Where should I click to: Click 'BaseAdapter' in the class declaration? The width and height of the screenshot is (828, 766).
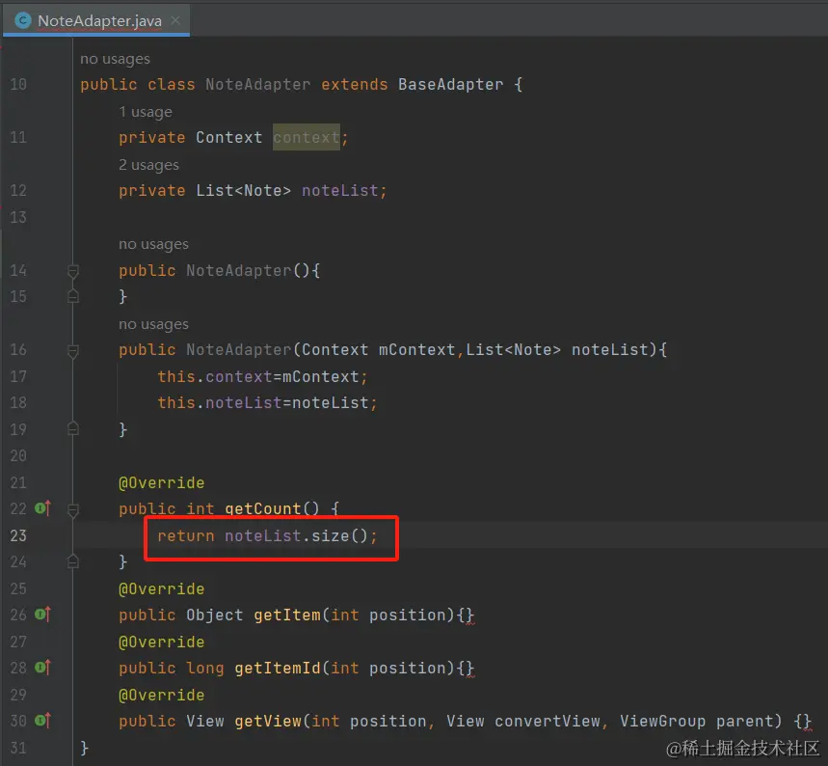coord(450,85)
